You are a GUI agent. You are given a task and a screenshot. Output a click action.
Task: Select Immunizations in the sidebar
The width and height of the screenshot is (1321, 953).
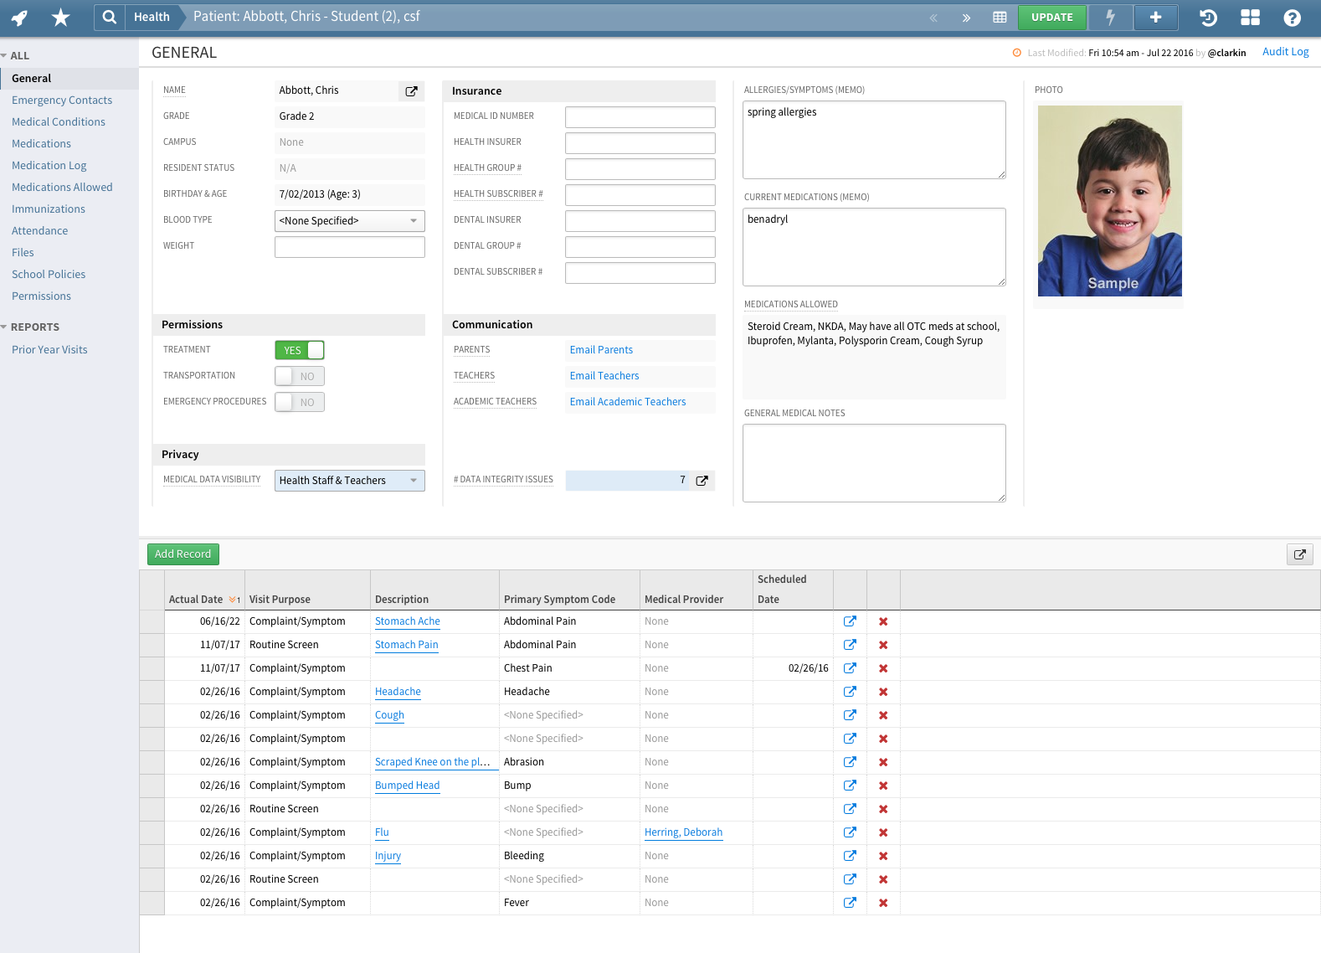click(49, 209)
